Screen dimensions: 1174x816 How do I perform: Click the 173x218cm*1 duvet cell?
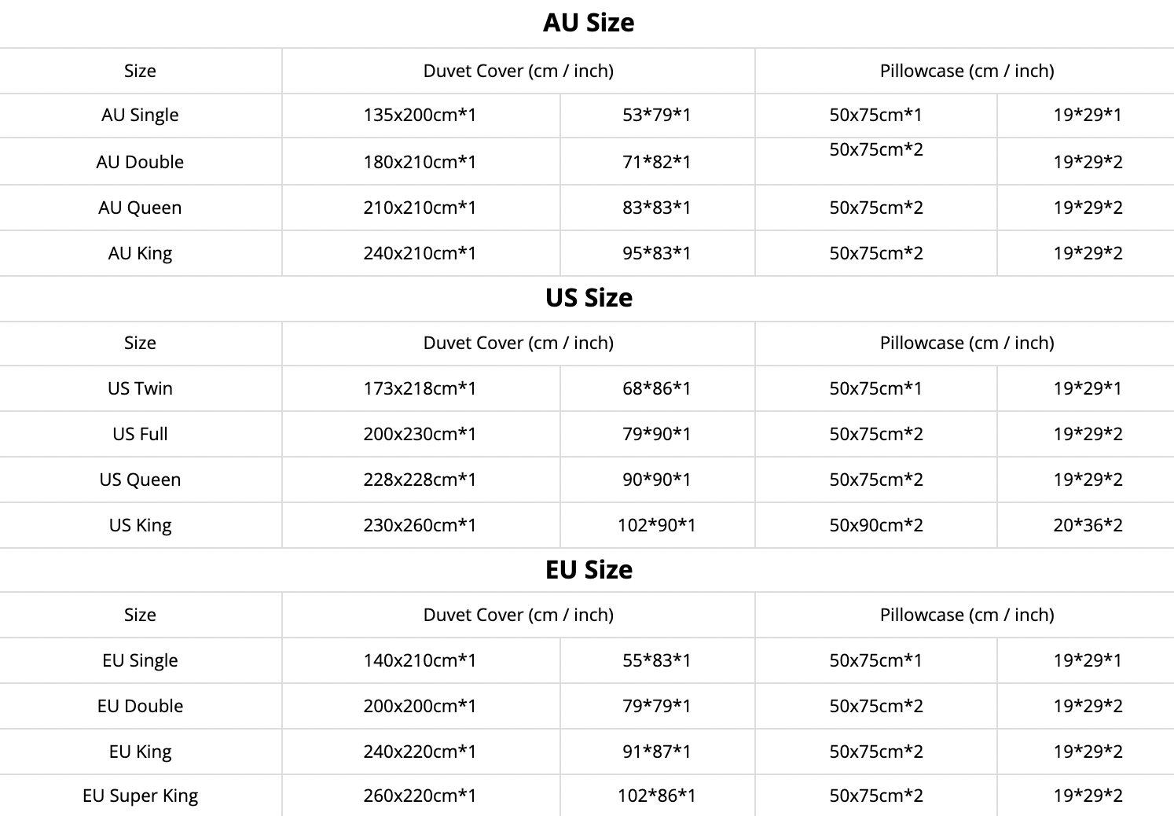420,388
